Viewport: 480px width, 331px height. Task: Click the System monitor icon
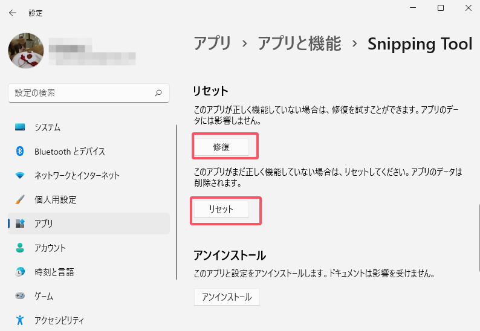(x=20, y=127)
